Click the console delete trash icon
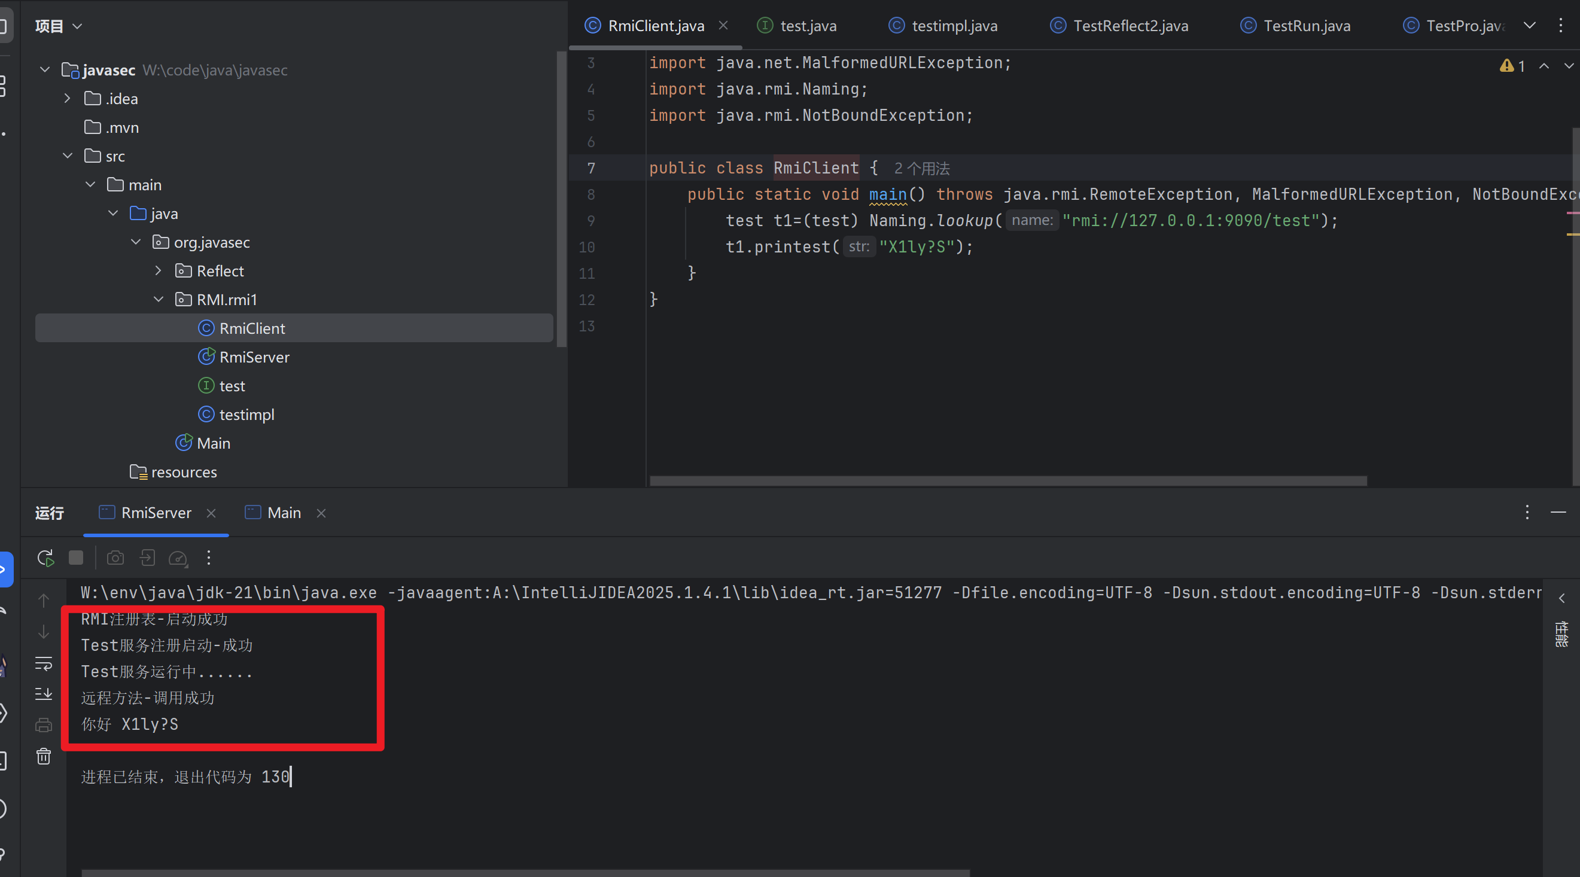The width and height of the screenshot is (1580, 877). pyautogui.click(x=44, y=756)
